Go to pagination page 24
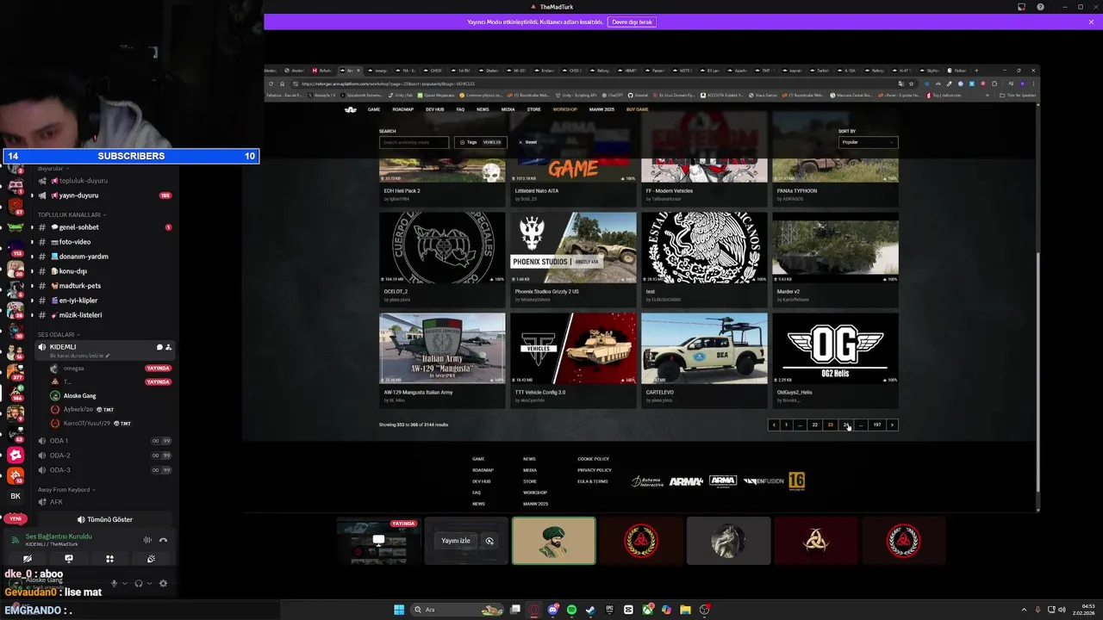The width and height of the screenshot is (1103, 620). 846,425
